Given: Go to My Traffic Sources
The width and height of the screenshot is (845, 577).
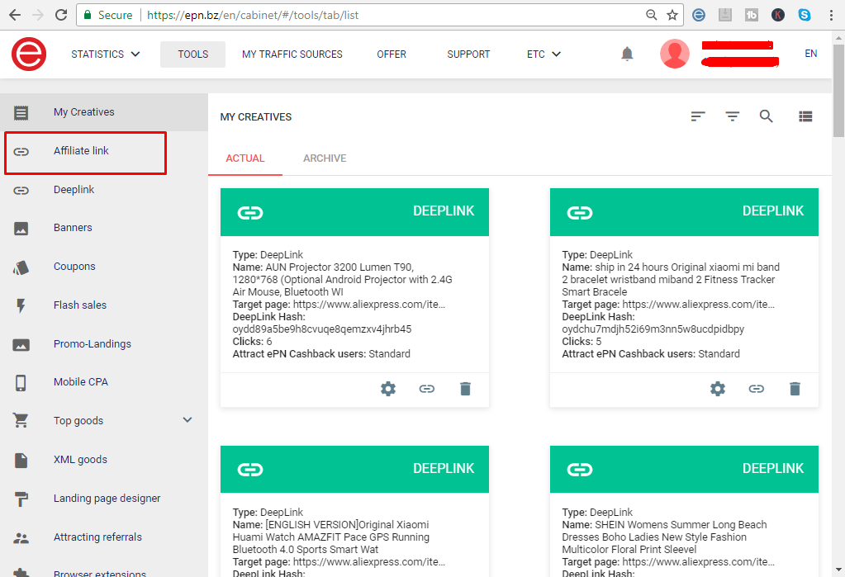Looking at the screenshot, I should (x=292, y=54).
